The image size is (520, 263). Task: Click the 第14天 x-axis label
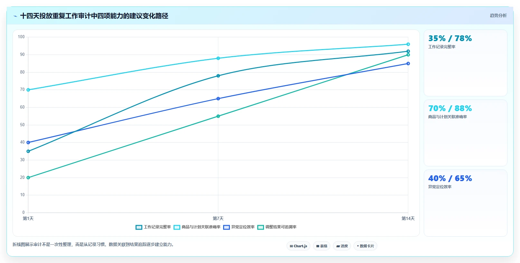click(408, 218)
